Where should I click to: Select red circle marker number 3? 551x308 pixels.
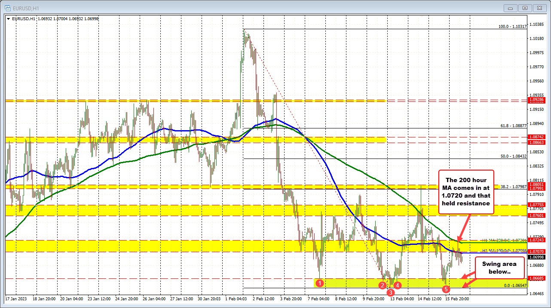click(x=390, y=293)
